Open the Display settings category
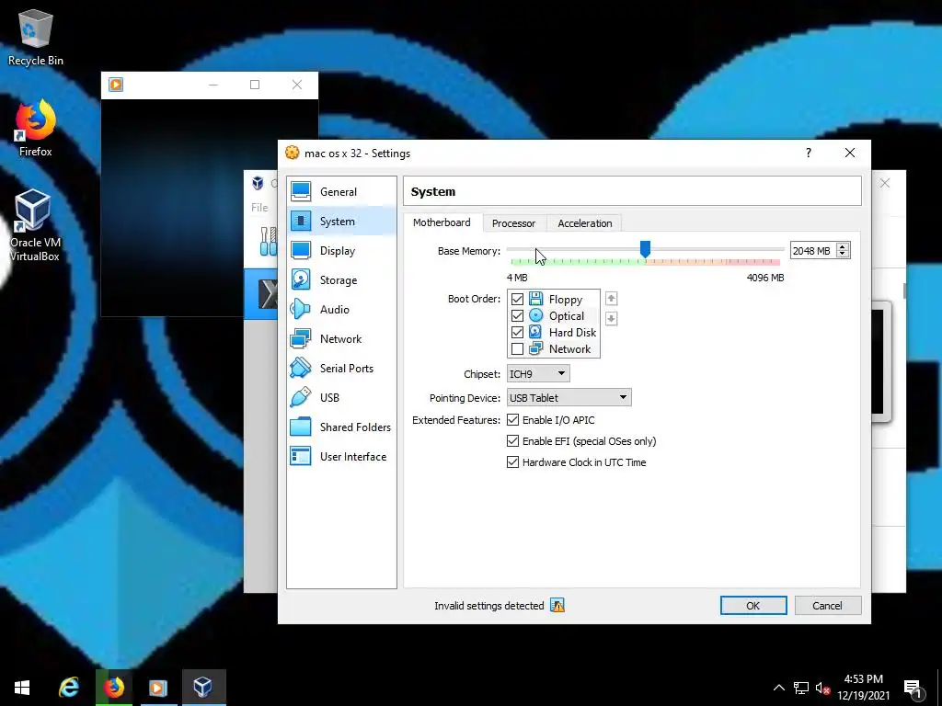 [x=341, y=250]
